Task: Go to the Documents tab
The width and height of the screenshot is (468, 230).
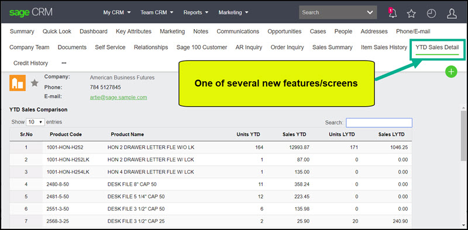Action: [72, 47]
